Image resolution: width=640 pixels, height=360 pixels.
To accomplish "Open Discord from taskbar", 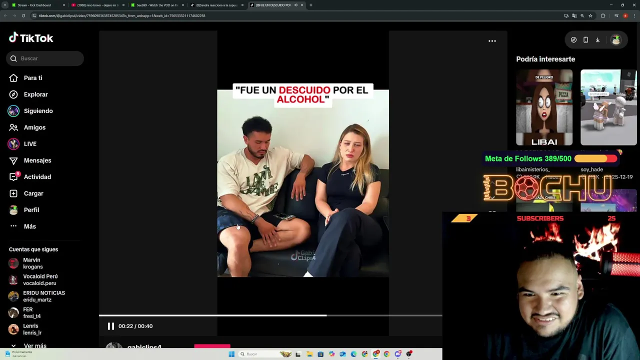I will pyautogui.click(x=397, y=354).
